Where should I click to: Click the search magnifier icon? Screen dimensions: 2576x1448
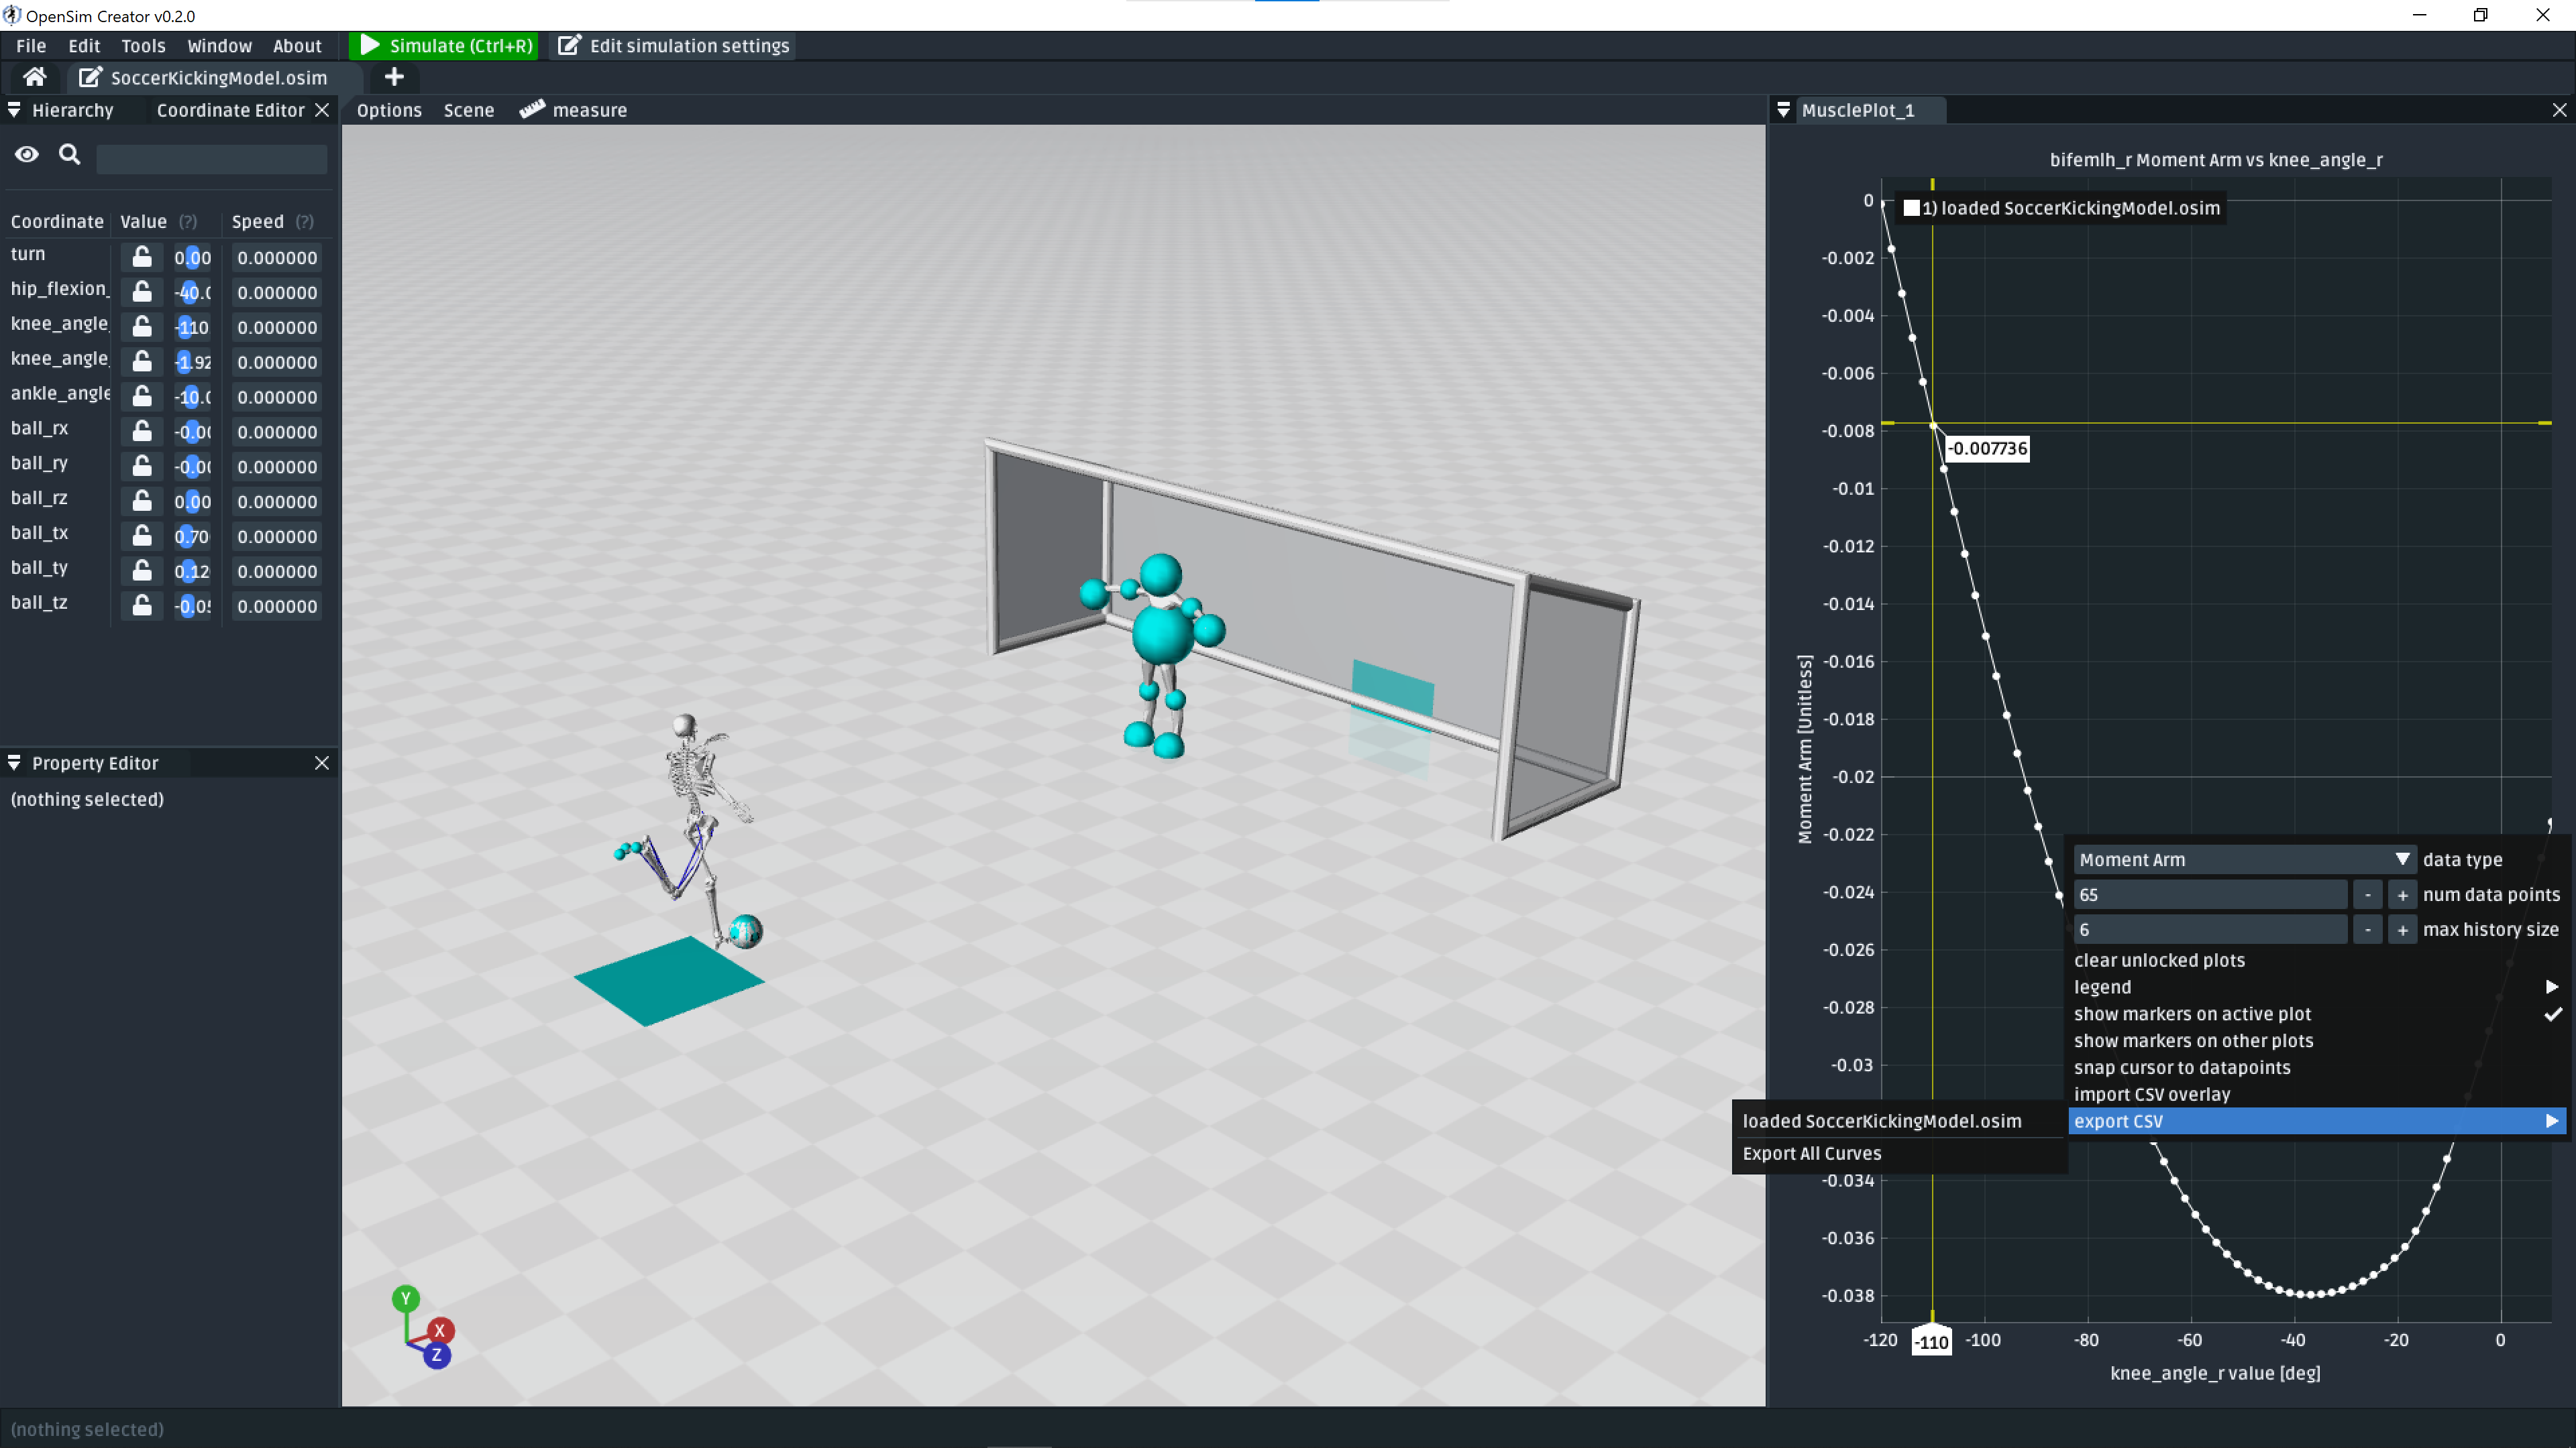point(69,154)
